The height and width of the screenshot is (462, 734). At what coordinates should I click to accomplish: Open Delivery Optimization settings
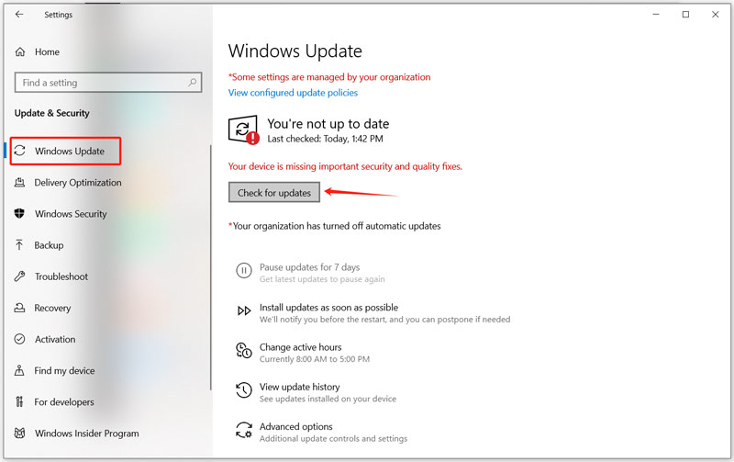[78, 182]
